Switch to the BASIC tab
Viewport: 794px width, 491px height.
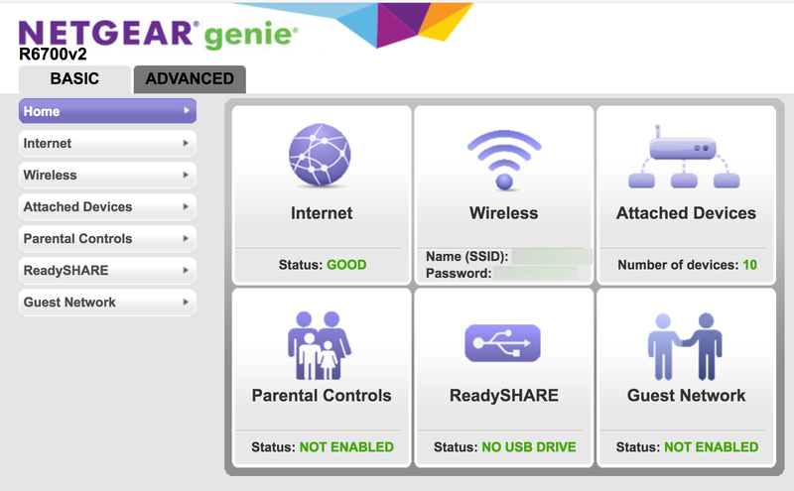click(74, 79)
